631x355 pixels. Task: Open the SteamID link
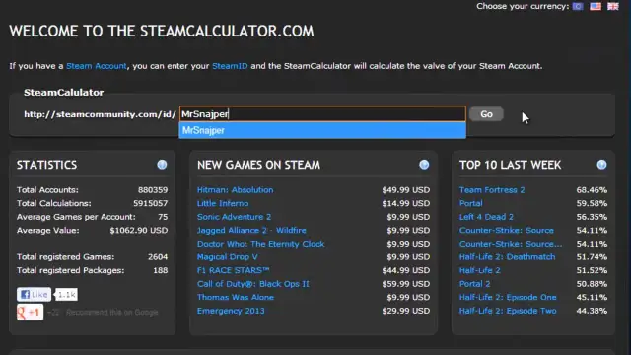tap(230, 66)
